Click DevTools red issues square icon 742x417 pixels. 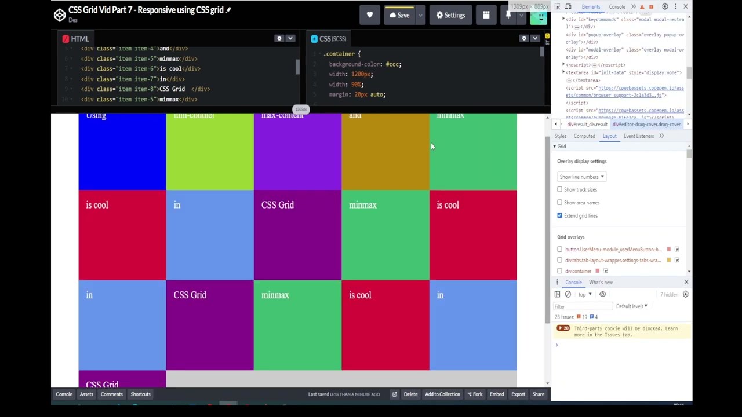coord(651,6)
